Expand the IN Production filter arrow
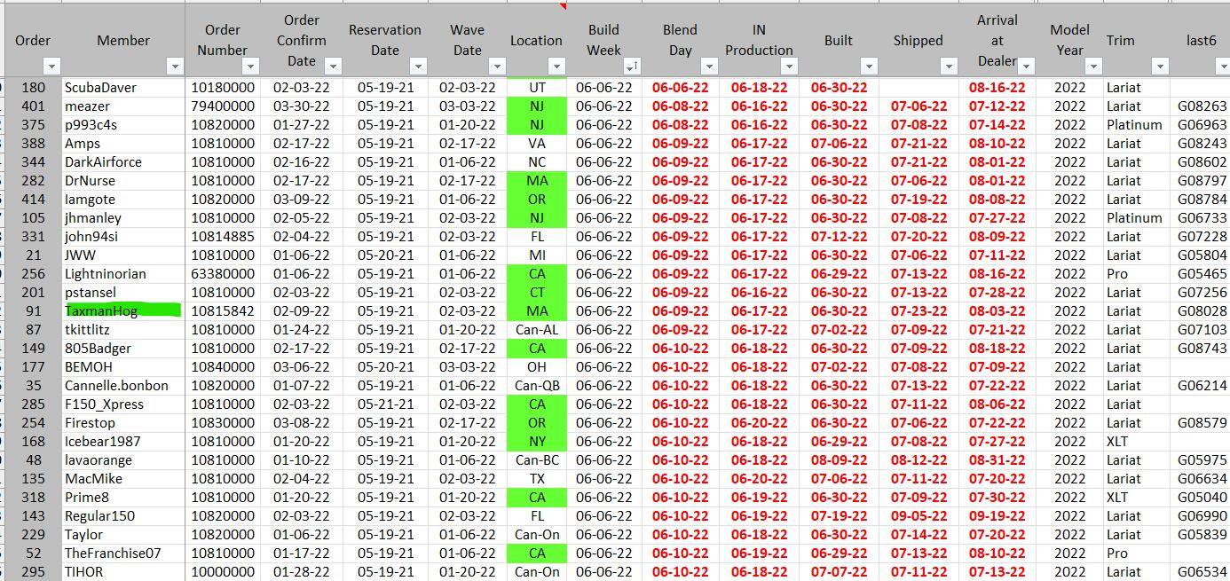The image size is (1230, 581). tap(789, 67)
